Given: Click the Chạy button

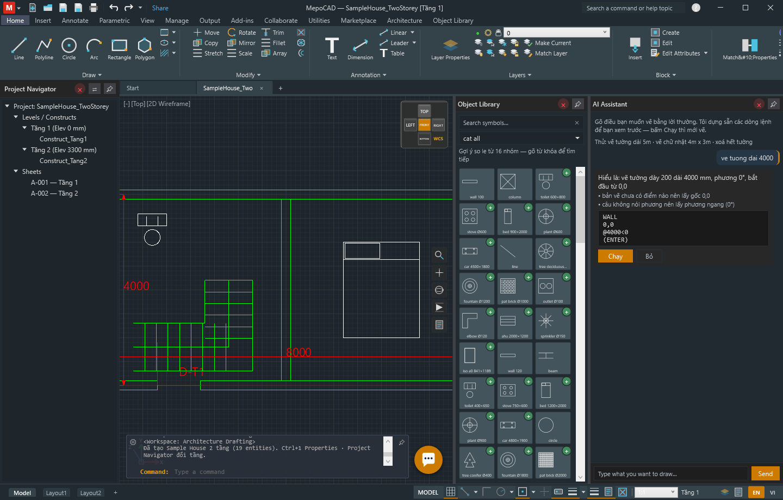Looking at the screenshot, I should pos(616,256).
